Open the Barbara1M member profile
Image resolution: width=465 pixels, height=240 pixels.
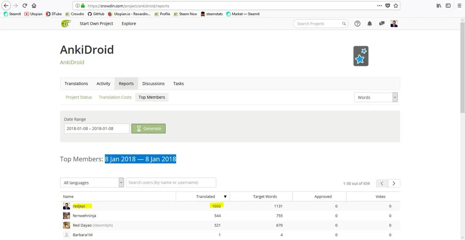coord(82,235)
